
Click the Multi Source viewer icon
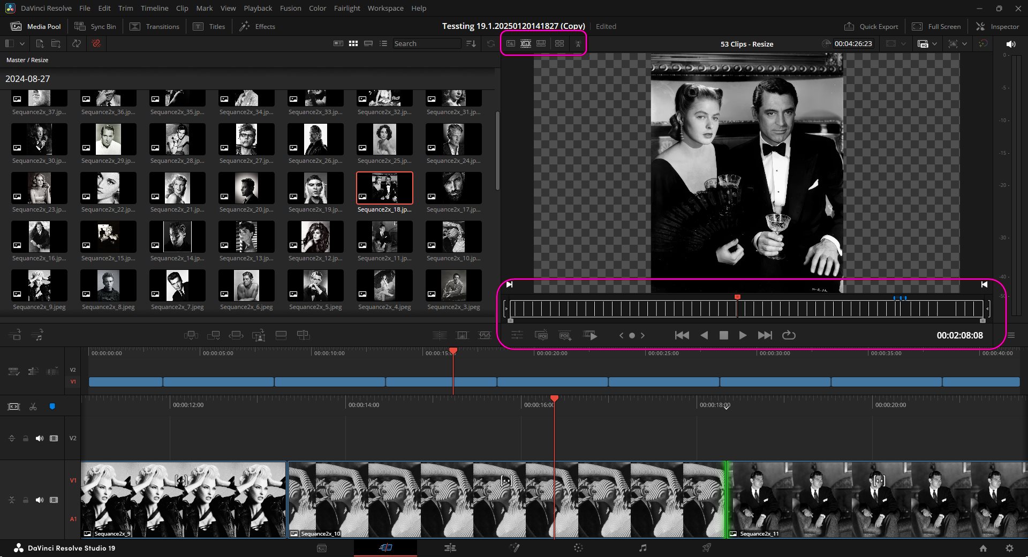(560, 43)
